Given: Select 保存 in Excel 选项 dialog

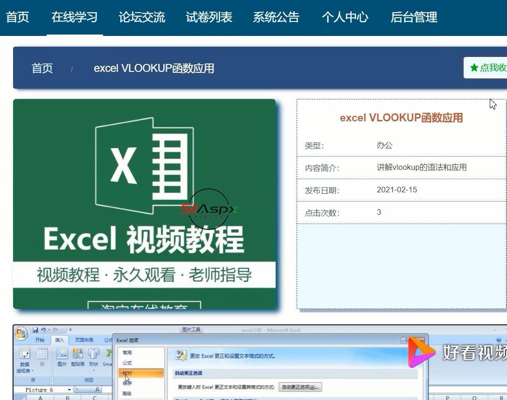Looking at the screenshot, I should [x=141, y=383].
